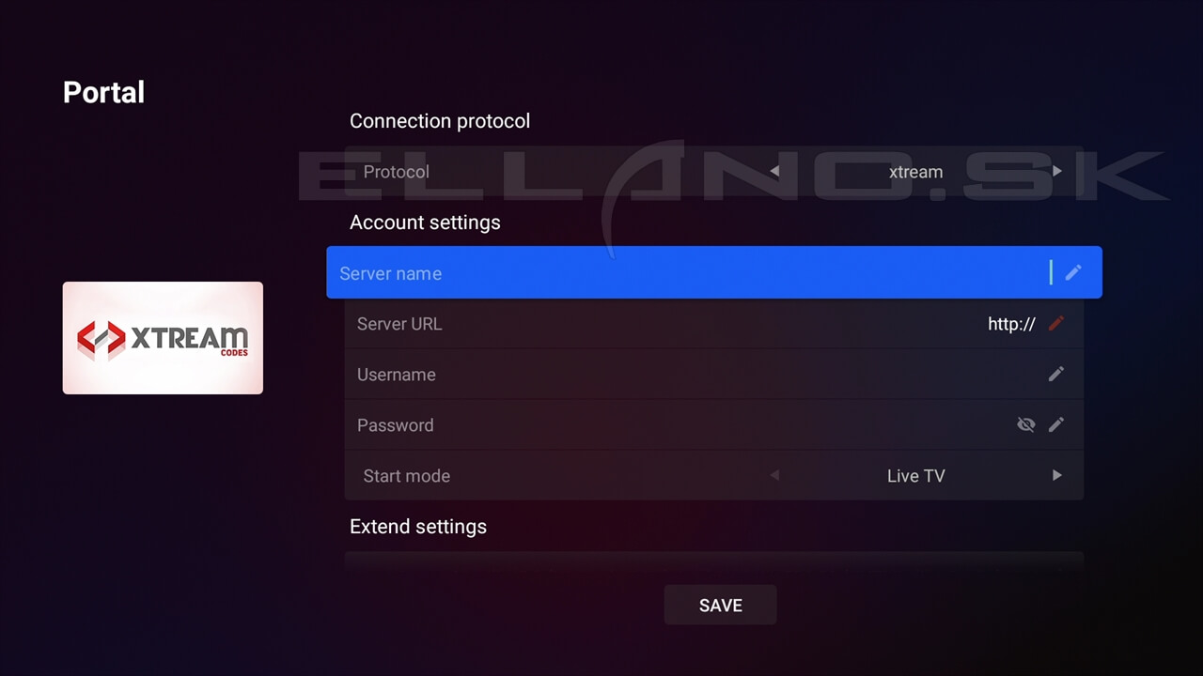
Task: Toggle password visibility eye icon
Action: (x=1025, y=424)
